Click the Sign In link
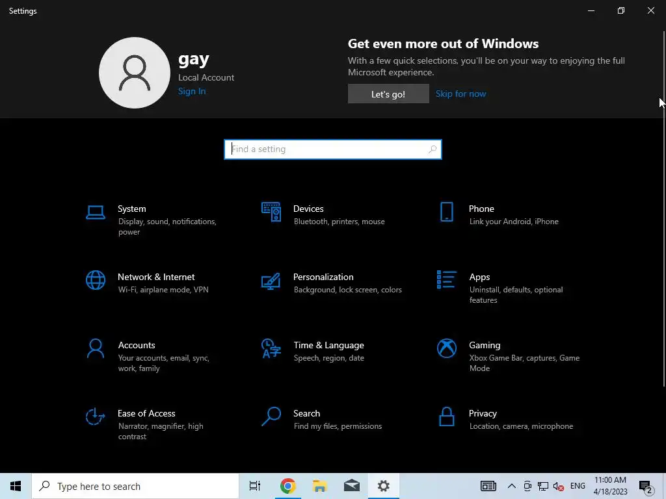Screen dimensions: 666x499 (x=192, y=91)
